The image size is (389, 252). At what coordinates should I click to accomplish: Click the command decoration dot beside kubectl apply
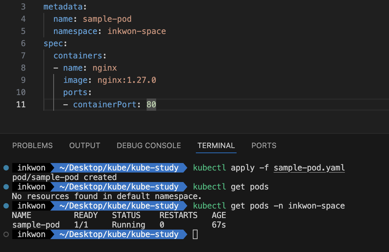click(6, 168)
